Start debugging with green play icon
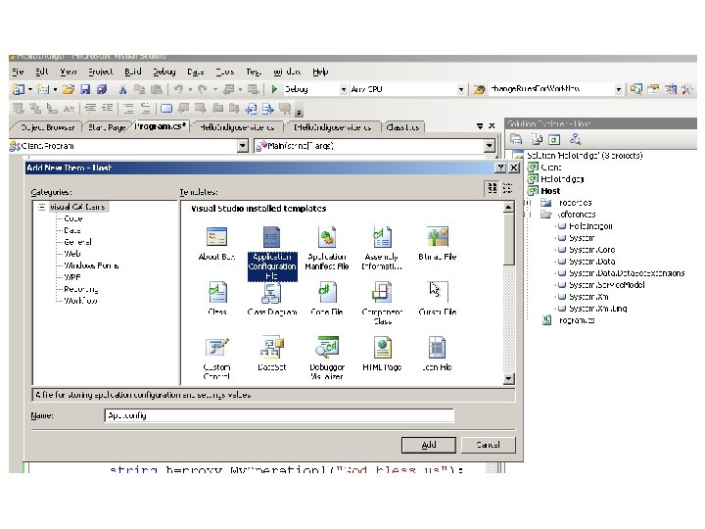This screenshot has height=529, width=705. [274, 89]
